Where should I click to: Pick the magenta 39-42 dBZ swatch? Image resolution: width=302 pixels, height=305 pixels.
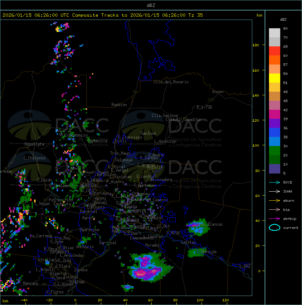[x=274, y=114]
